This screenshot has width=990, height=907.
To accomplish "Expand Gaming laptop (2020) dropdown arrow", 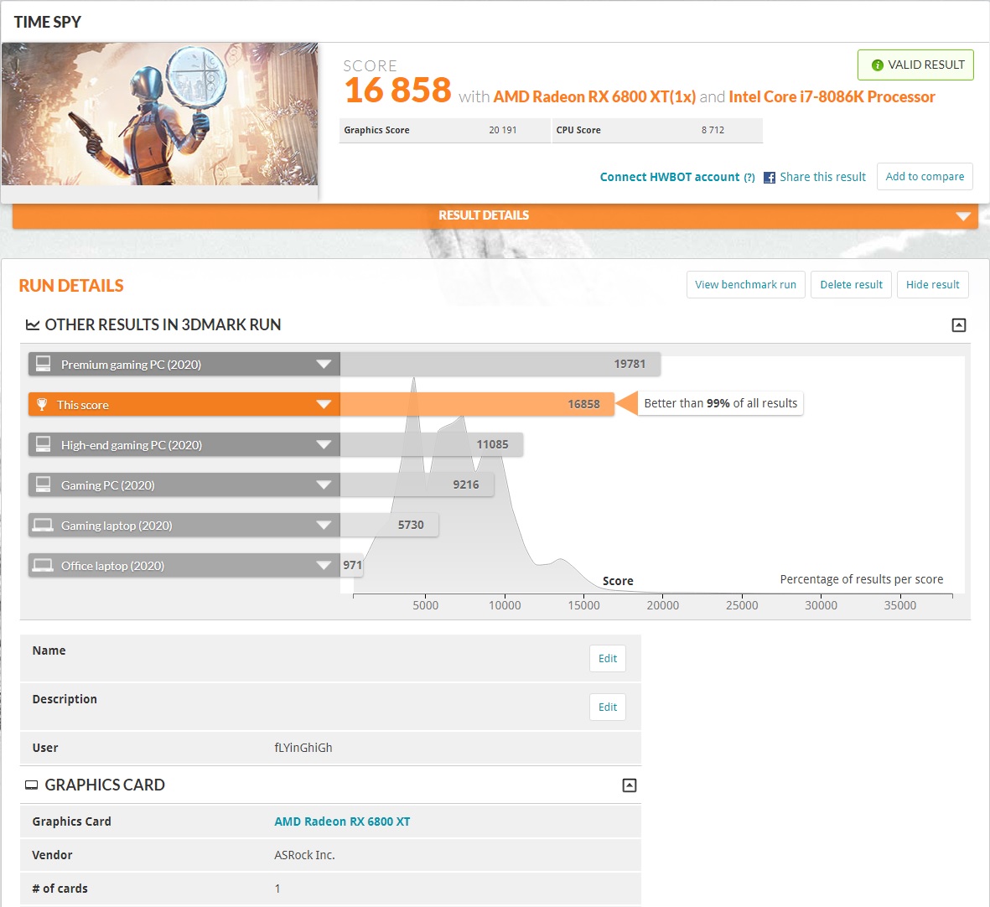I will point(324,525).
